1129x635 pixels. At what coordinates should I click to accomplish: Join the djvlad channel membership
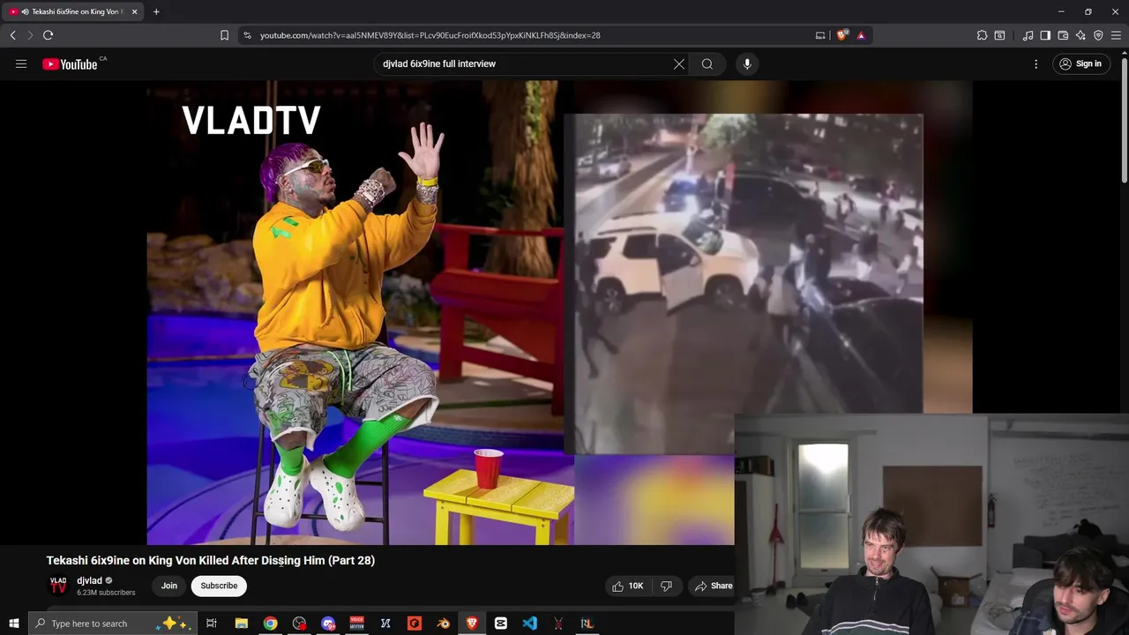click(x=168, y=586)
